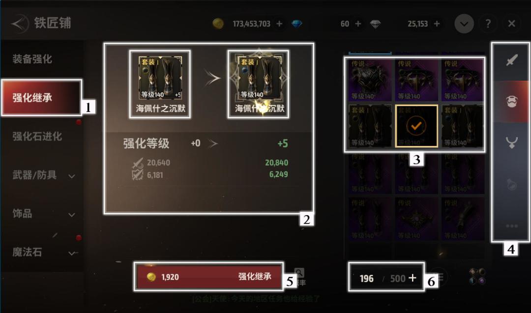Select the first legendary chest armor thumbnail

click(x=370, y=80)
